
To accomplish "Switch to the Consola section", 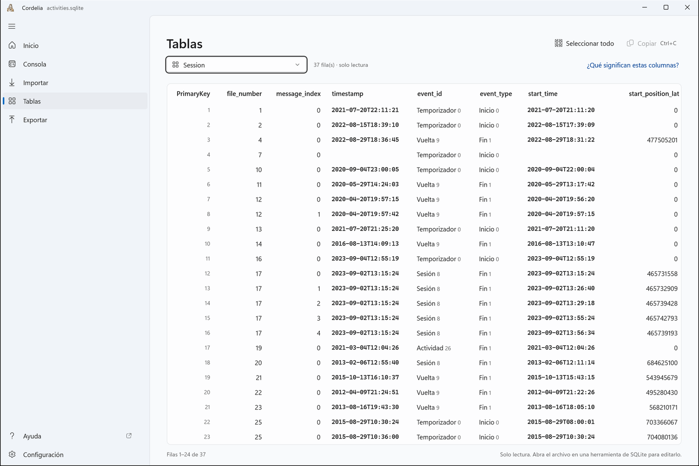I will (x=75, y=64).
